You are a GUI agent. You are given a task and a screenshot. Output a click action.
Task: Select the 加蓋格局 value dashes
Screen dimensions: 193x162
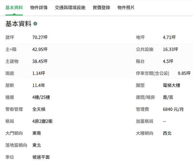click(164, 121)
